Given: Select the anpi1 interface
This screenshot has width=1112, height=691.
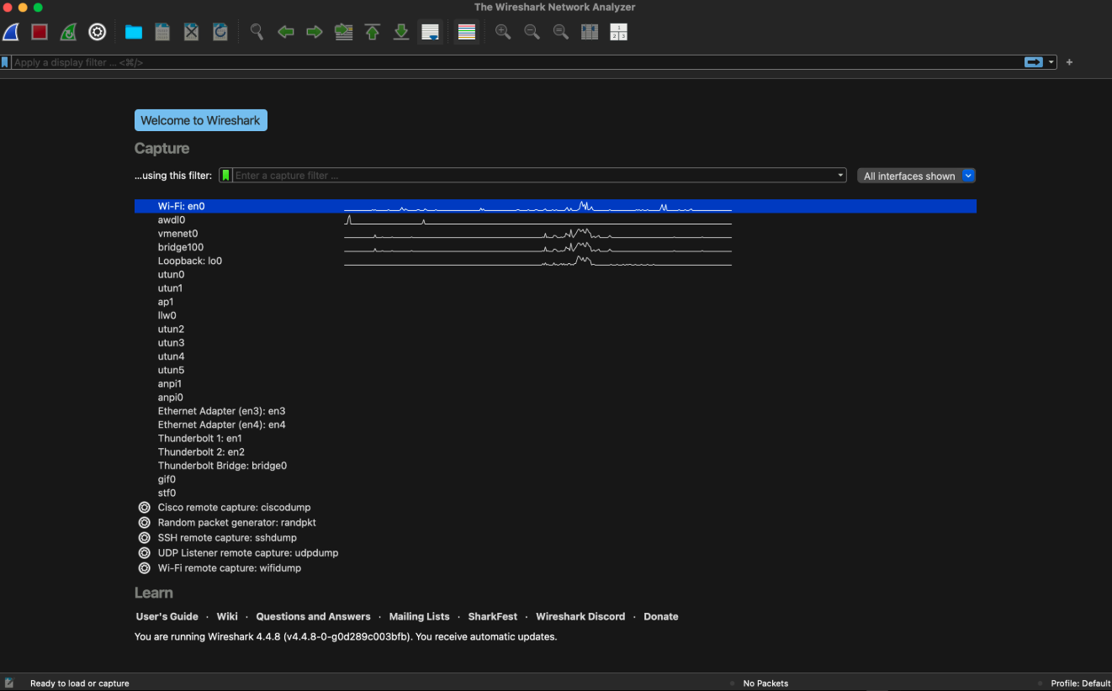Looking at the screenshot, I should (555, 383).
